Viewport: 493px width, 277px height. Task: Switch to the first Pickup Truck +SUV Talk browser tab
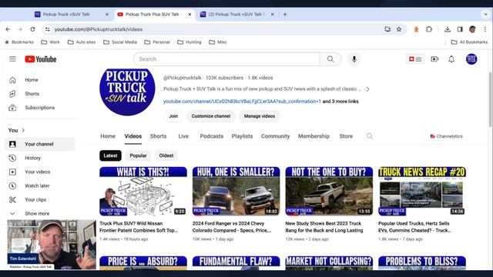tap(72, 14)
